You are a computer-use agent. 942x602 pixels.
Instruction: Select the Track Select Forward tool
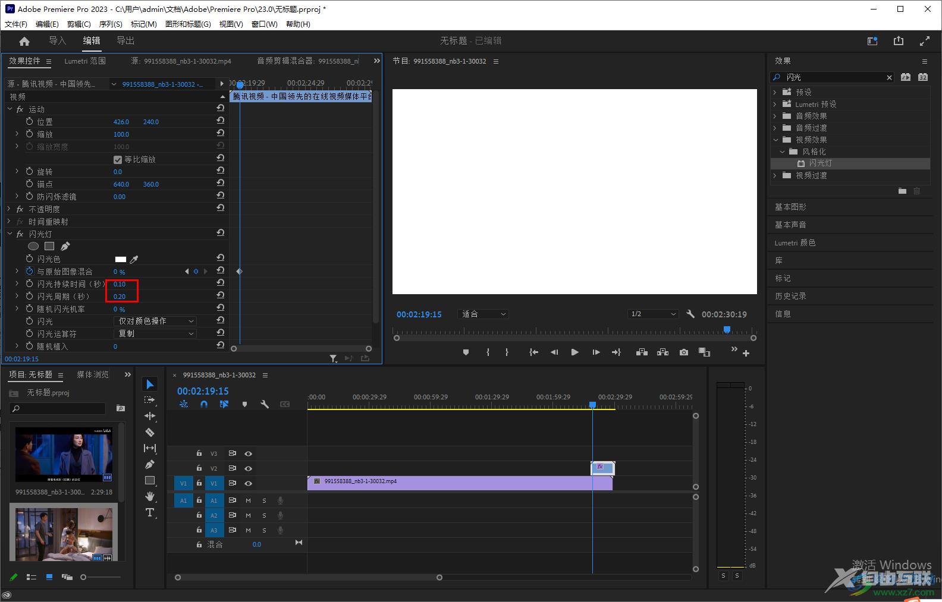click(x=150, y=400)
